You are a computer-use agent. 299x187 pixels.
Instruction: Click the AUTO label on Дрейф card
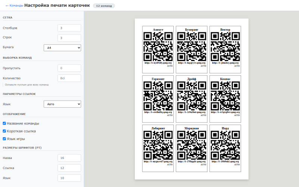203,115
